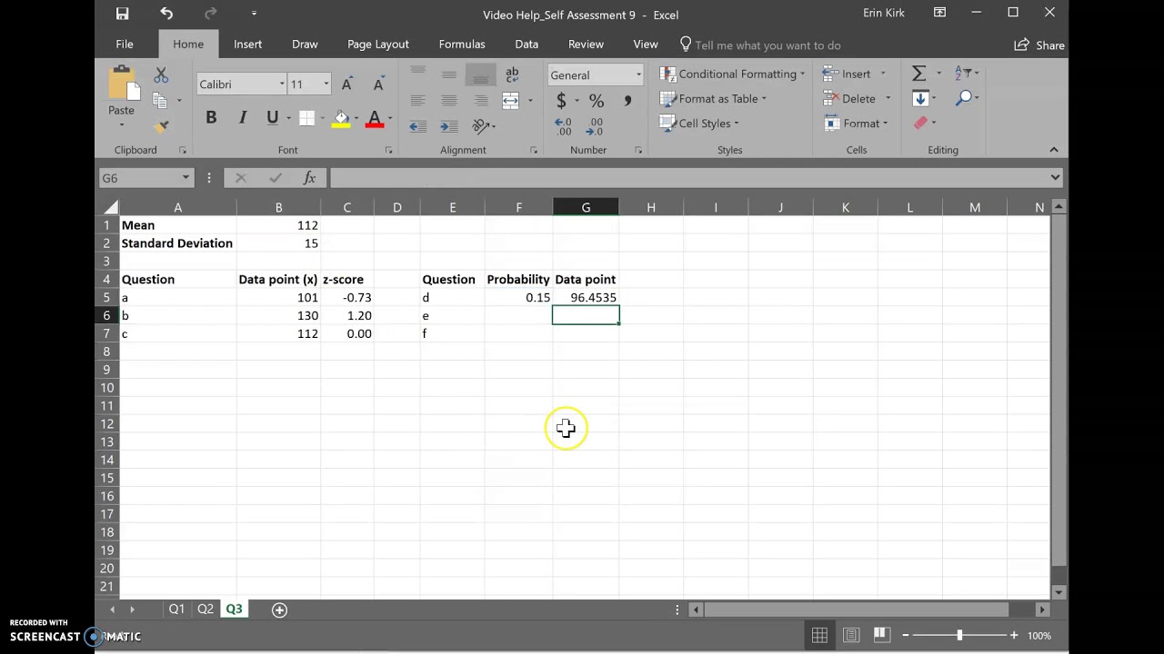Toggle Bold formatting
Viewport: 1164px width, 654px height.
[211, 118]
